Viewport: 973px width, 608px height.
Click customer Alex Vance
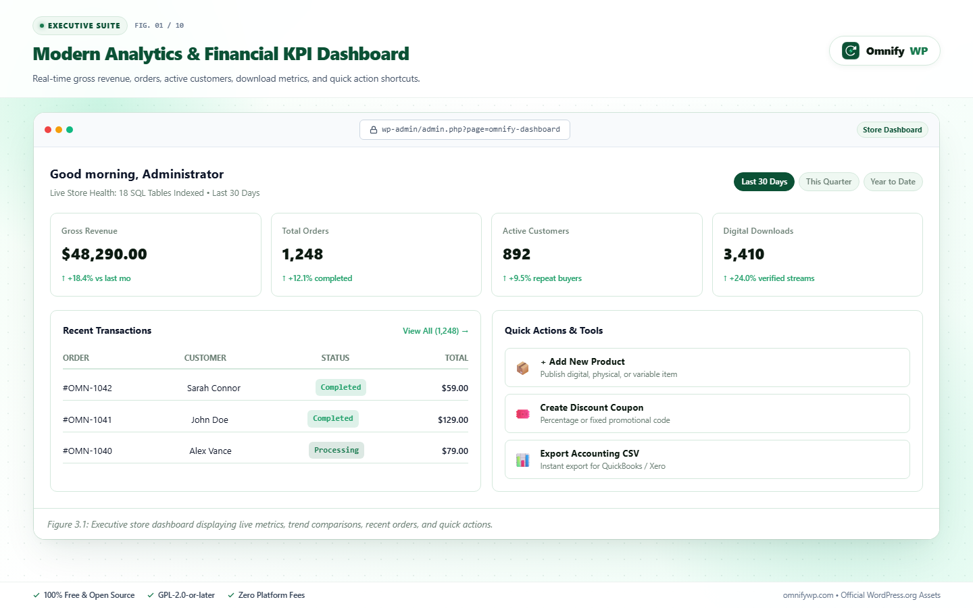pyautogui.click(x=210, y=451)
